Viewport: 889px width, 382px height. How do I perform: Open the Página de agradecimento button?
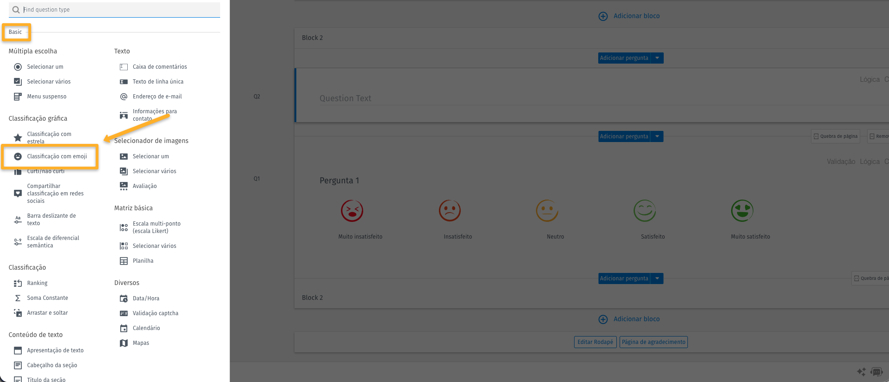[x=653, y=342]
